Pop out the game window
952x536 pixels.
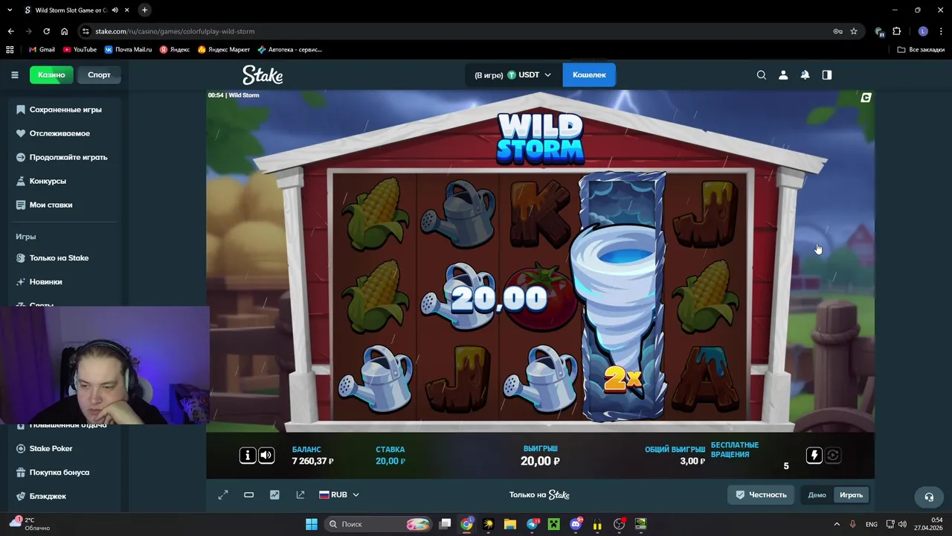point(300,495)
